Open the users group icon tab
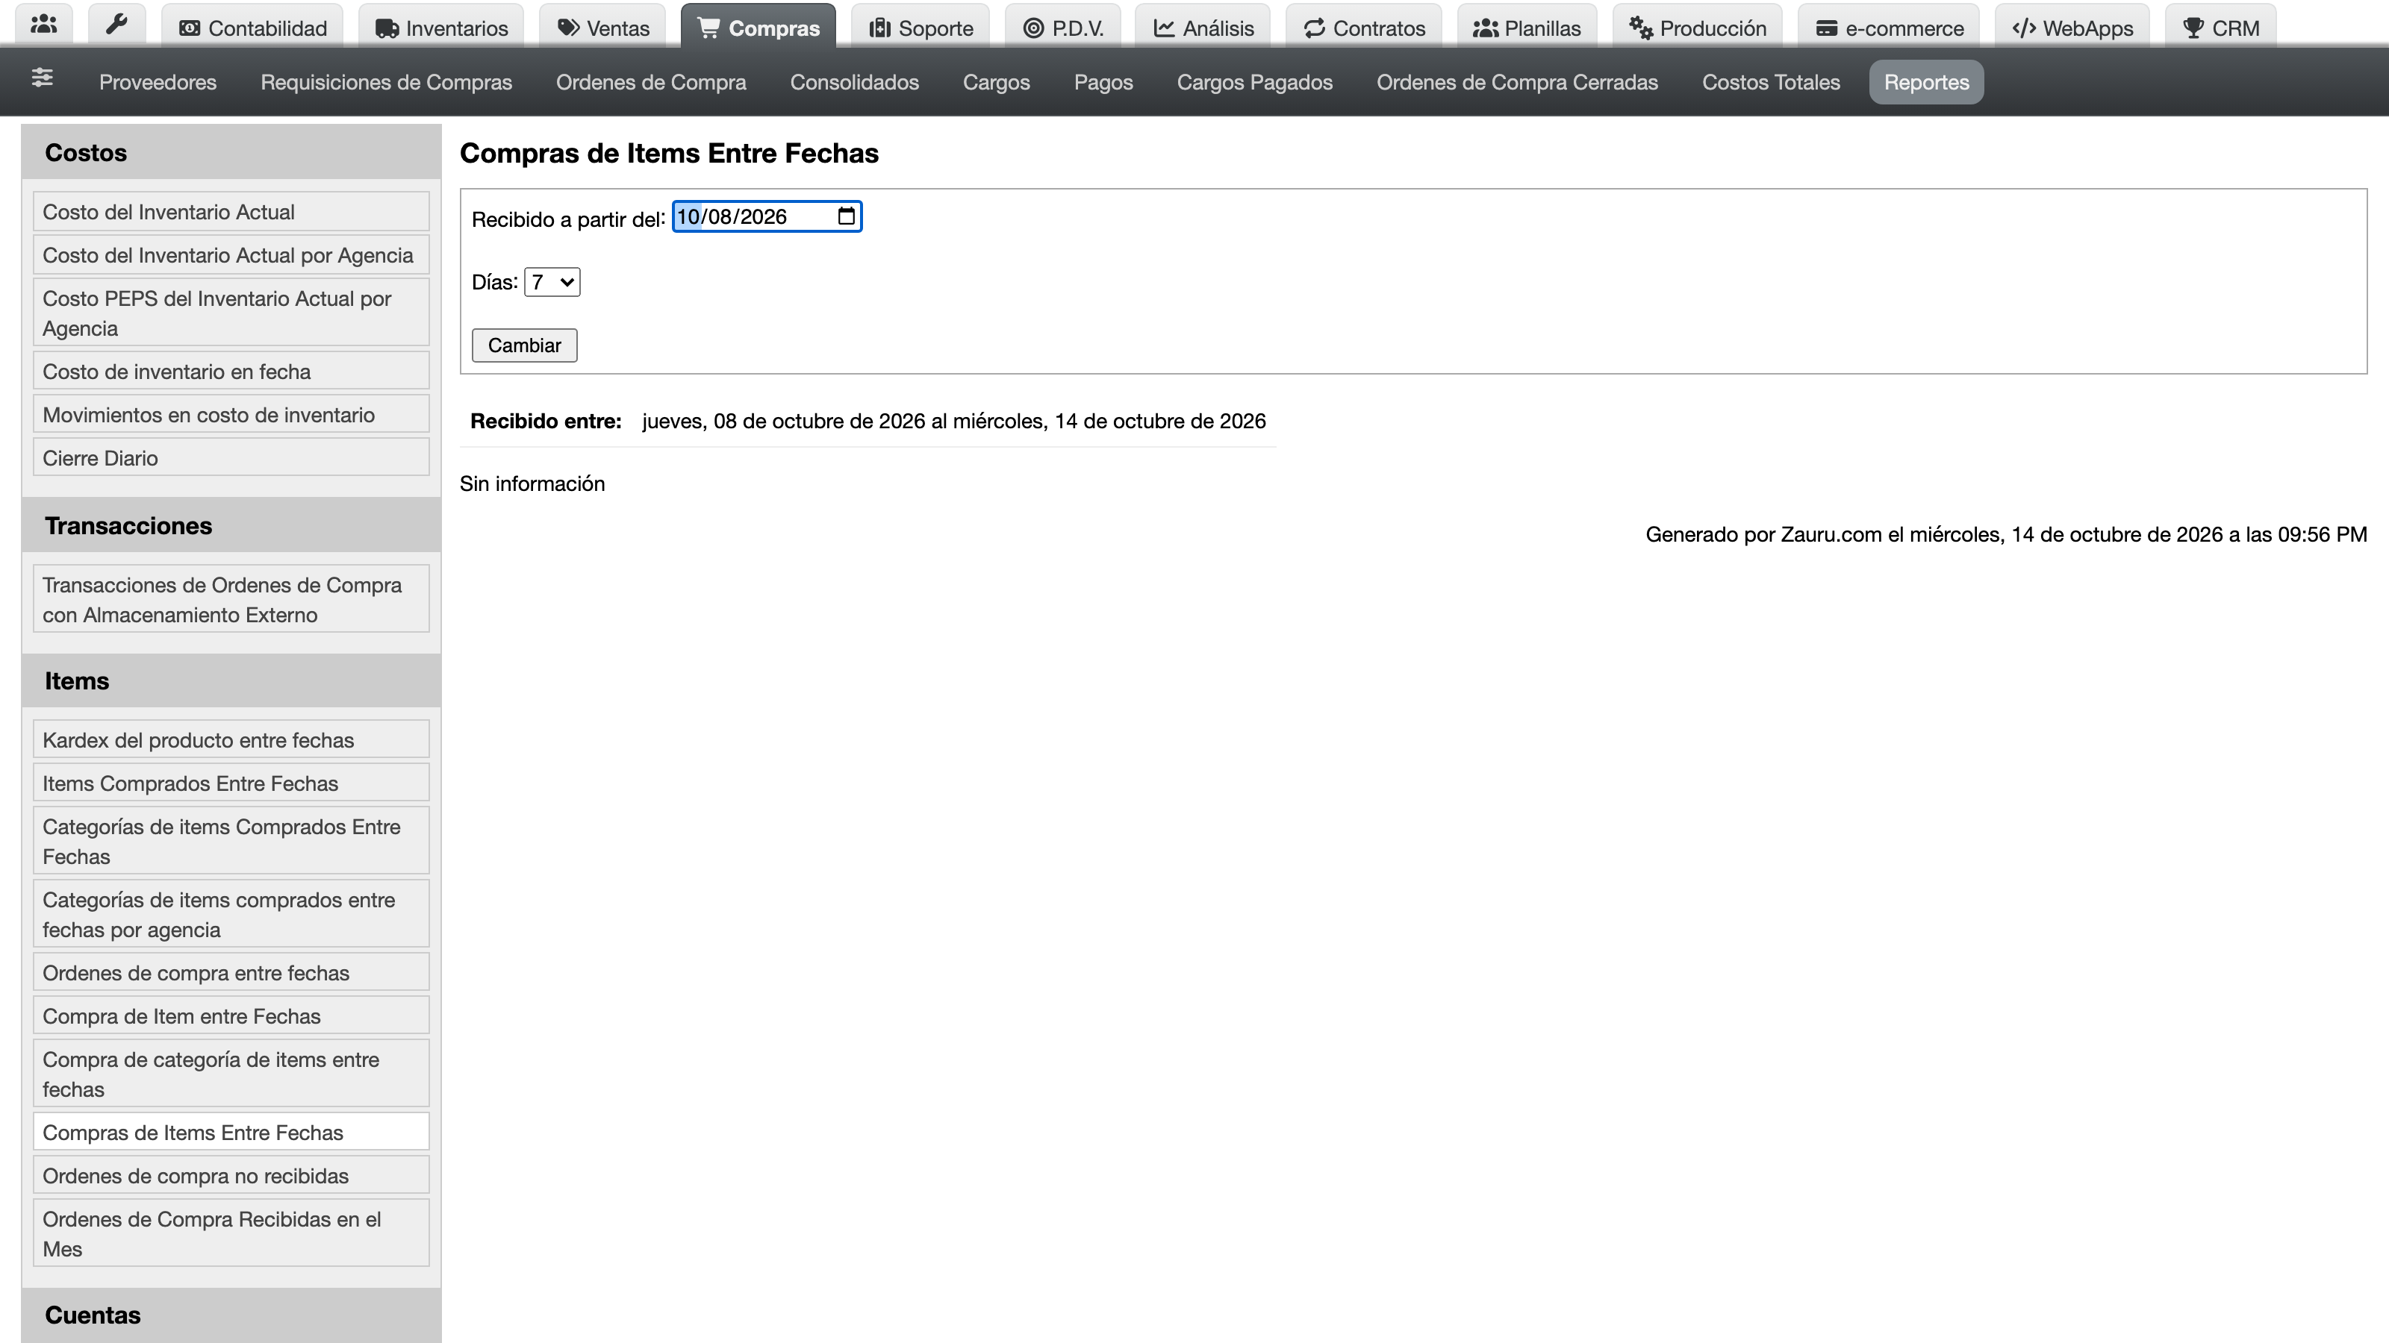The height and width of the screenshot is (1343, 2389). 43,25
